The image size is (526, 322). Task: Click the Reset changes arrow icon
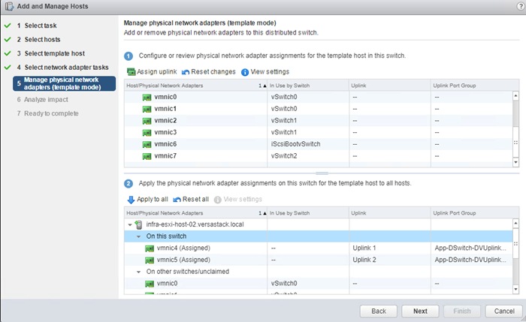tap(186, 72)
